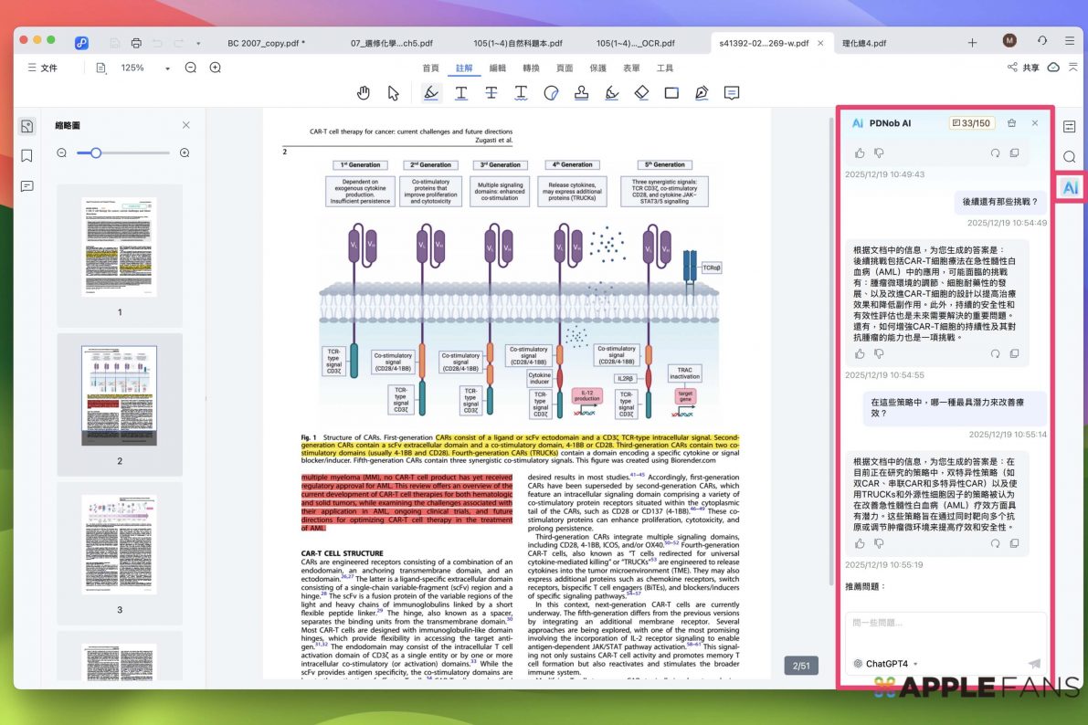Choose the strikethrough text tool
This screenshot has width=1088, height=725.
coord(491,93)
